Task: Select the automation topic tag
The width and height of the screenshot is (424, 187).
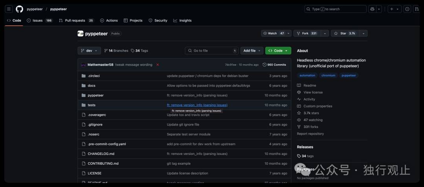Action: 307,76
